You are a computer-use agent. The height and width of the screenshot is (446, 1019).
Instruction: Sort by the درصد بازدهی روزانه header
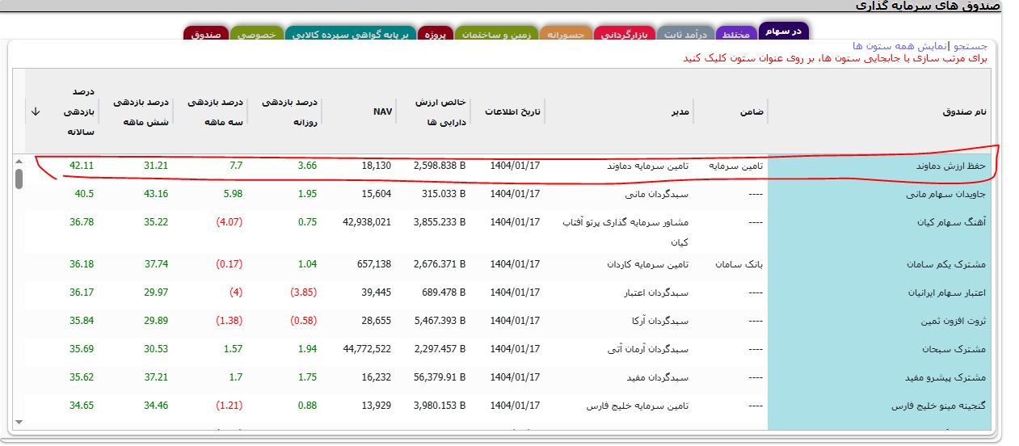point(291,112)
